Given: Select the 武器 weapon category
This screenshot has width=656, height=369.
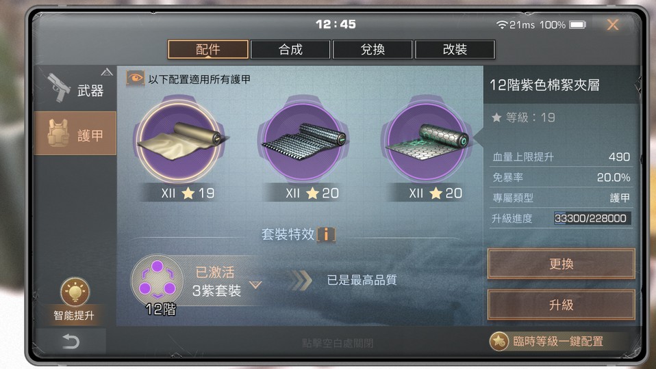Looking at the screenshot, I should click(x=75, y=89).
